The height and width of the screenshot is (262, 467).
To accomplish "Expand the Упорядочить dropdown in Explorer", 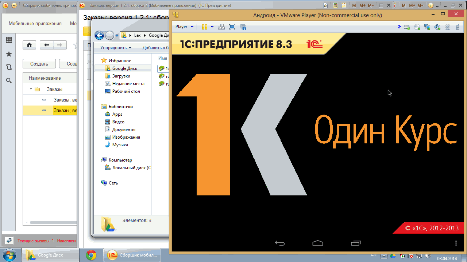I will [x=116, y=48].
